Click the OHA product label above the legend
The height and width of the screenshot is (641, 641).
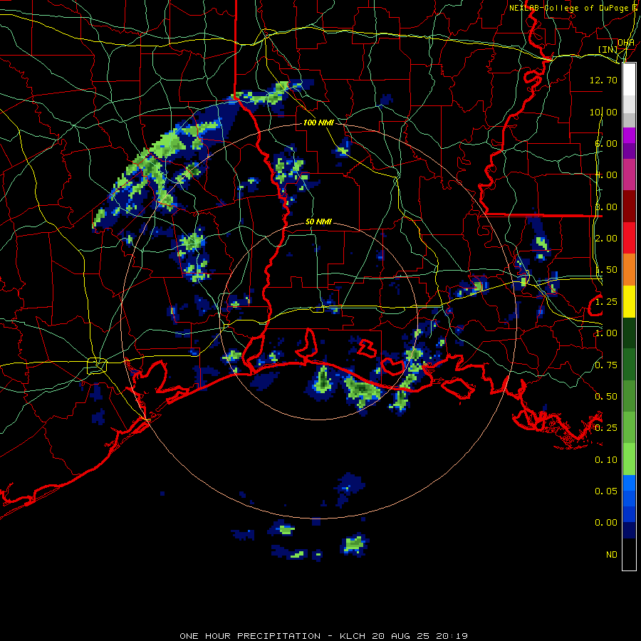pyautogui.click(x=626, y=42)
